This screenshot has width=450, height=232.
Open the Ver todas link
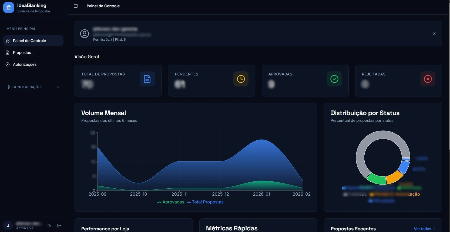click(x=425, y=229)
